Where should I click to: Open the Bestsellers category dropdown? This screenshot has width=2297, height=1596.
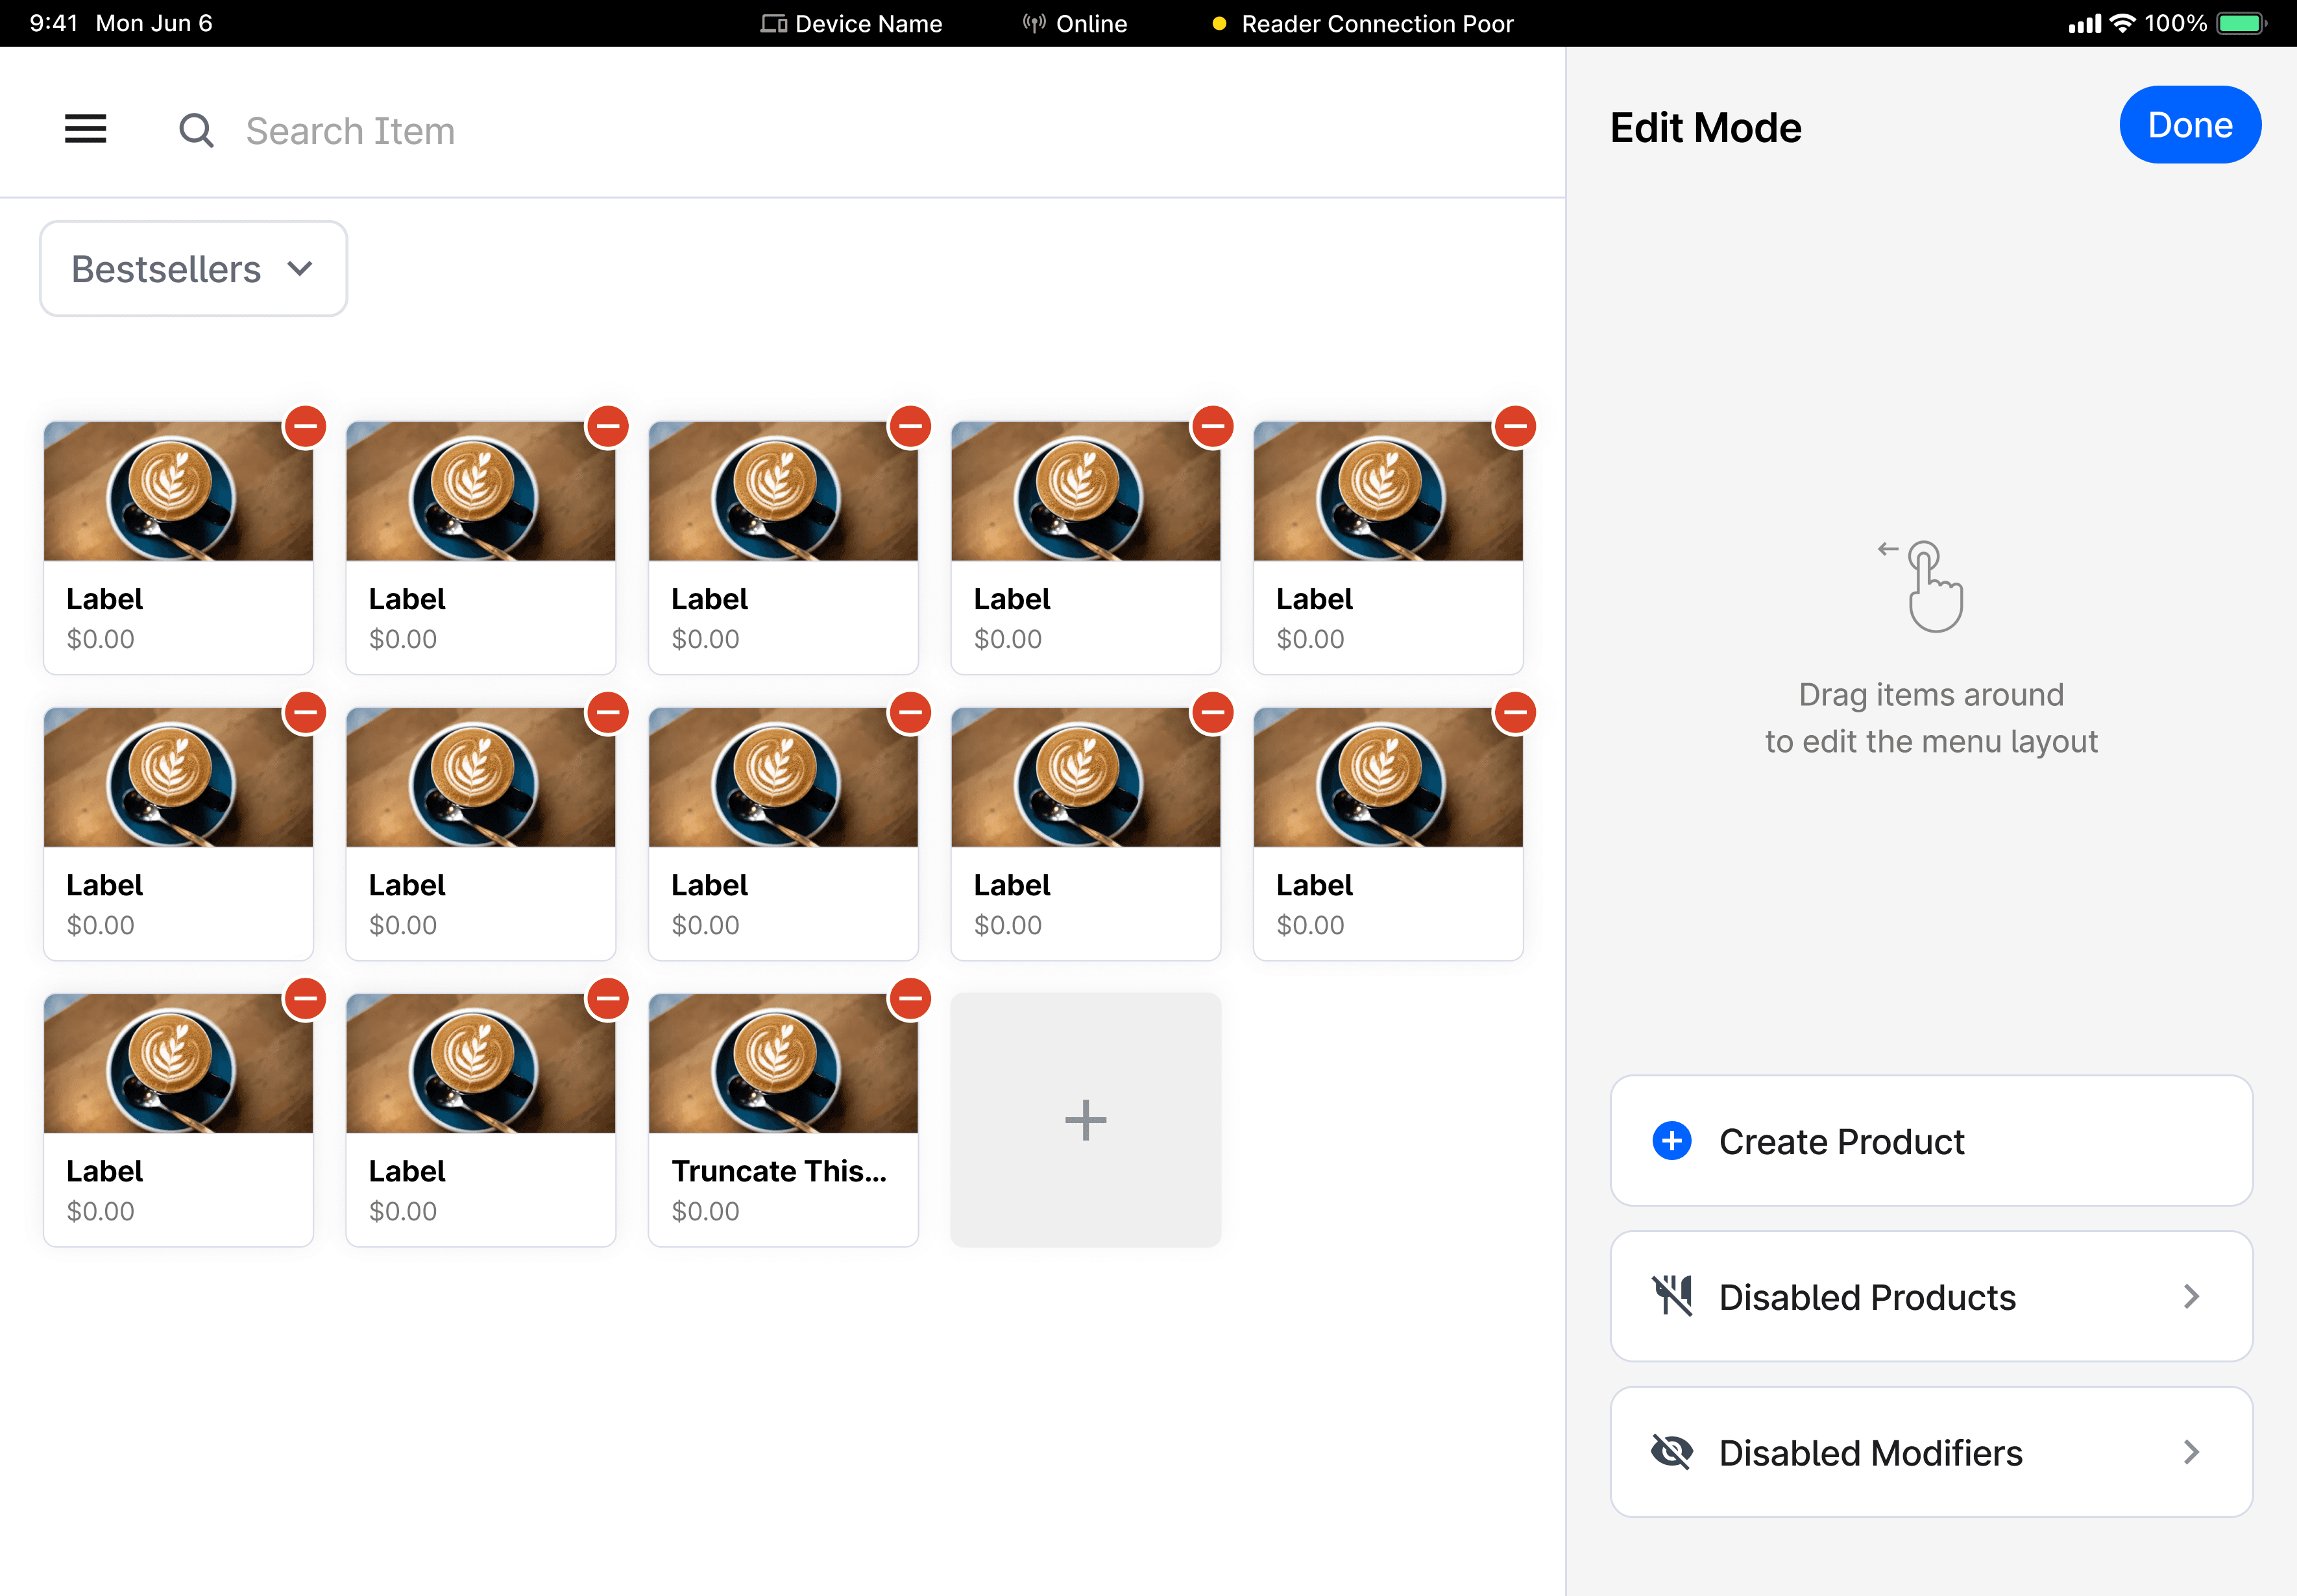(193, 269)
